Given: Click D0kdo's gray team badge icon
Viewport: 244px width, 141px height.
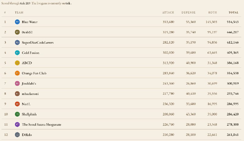Looking at the screenshot, I should pyautogui.click(x=17, y=135).
